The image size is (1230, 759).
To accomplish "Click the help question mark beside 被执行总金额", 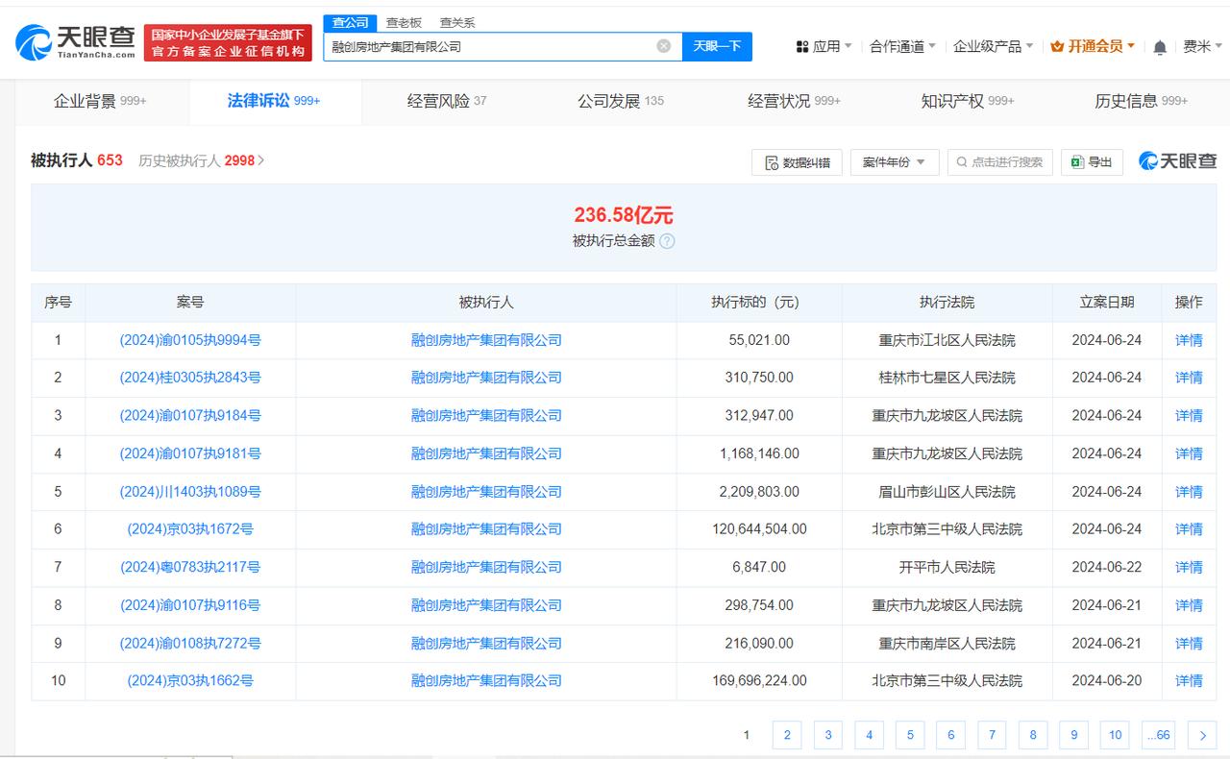I will point(667,241).
